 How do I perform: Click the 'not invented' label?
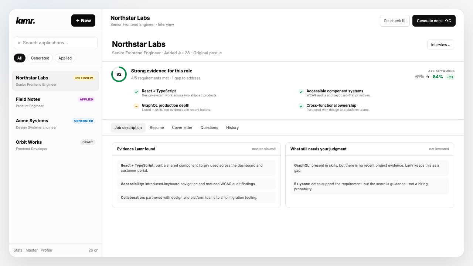click(439, 149)
